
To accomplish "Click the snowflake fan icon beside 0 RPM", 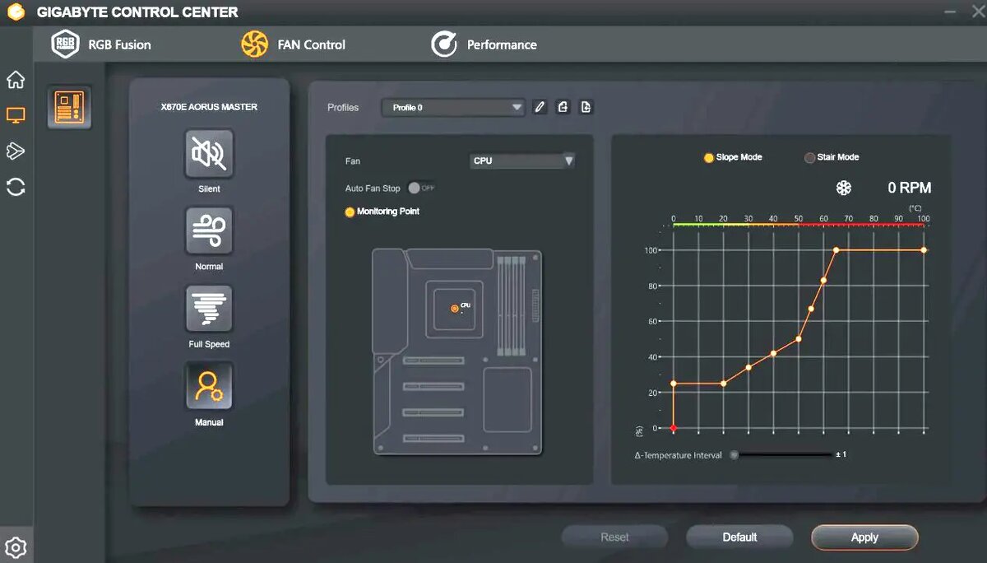I will point(844,188).
